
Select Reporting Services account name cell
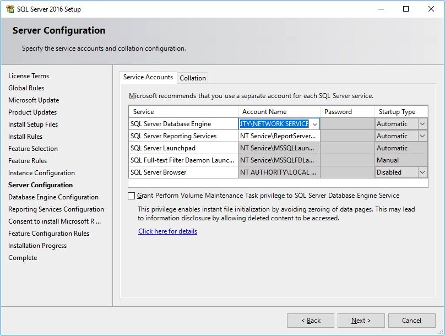pos(279,136)
